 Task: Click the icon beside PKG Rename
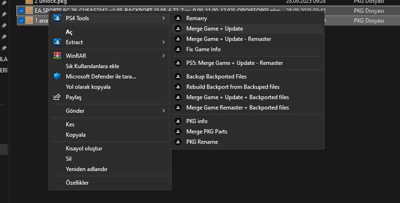(x=177, y=142)
